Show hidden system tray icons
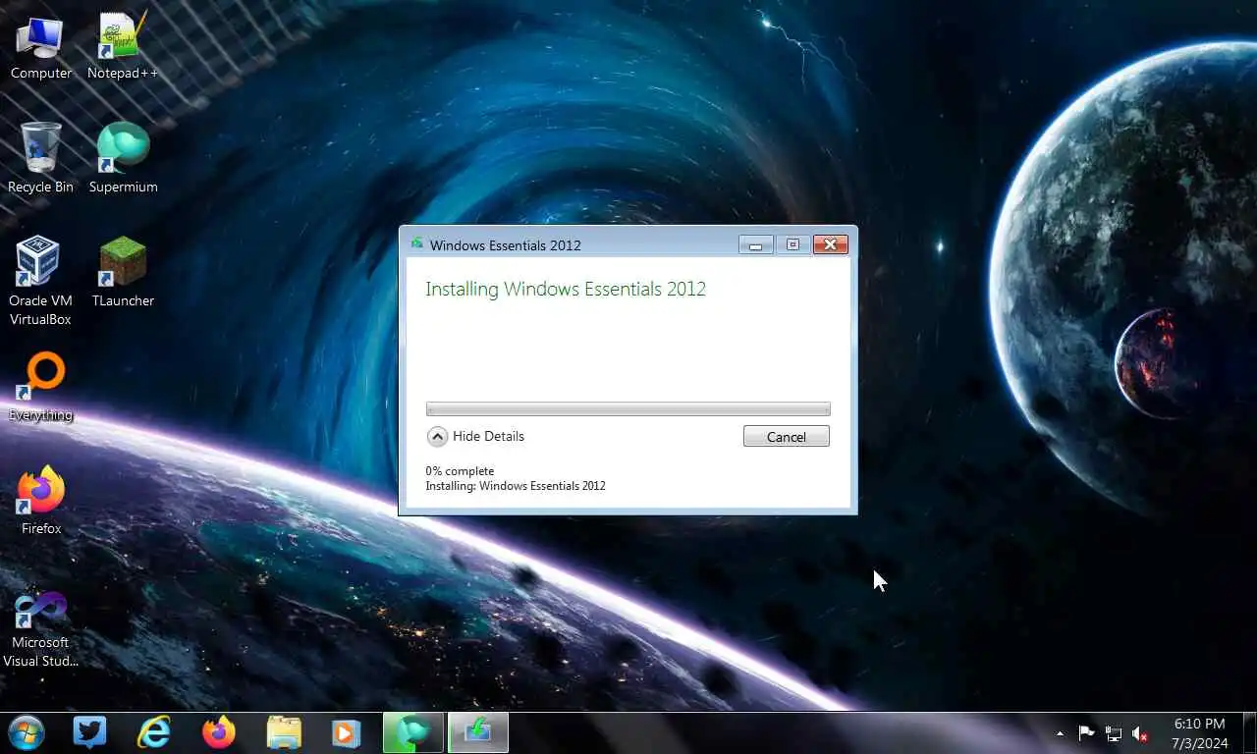 click(1060, 733)
